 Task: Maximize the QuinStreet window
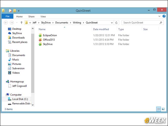coord(154,10)
